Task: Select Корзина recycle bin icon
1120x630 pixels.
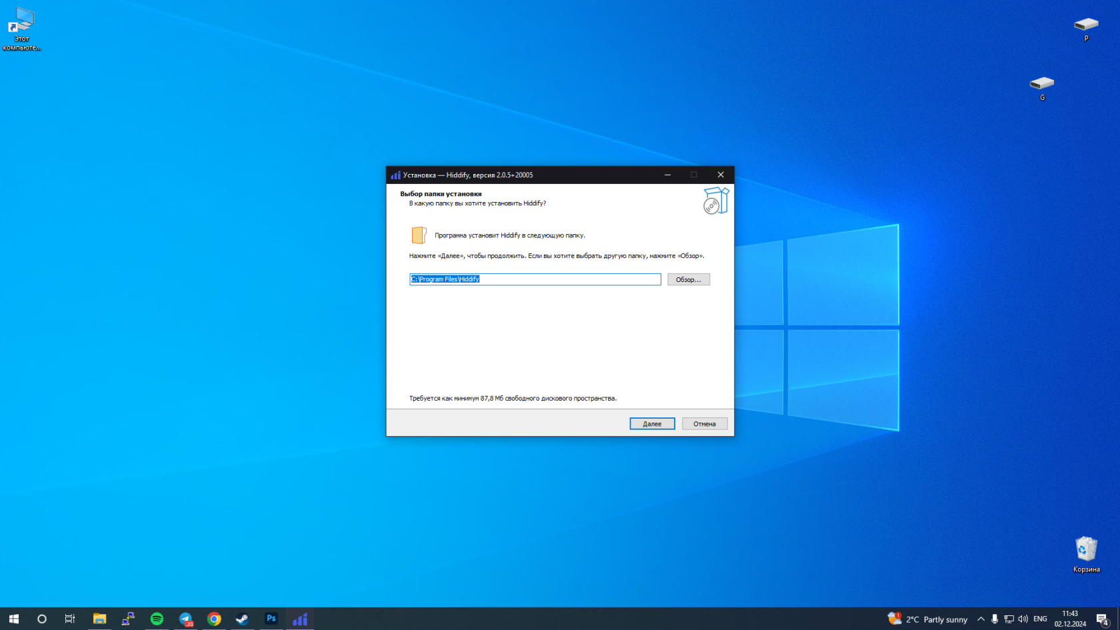Action: coord(1087,555)
